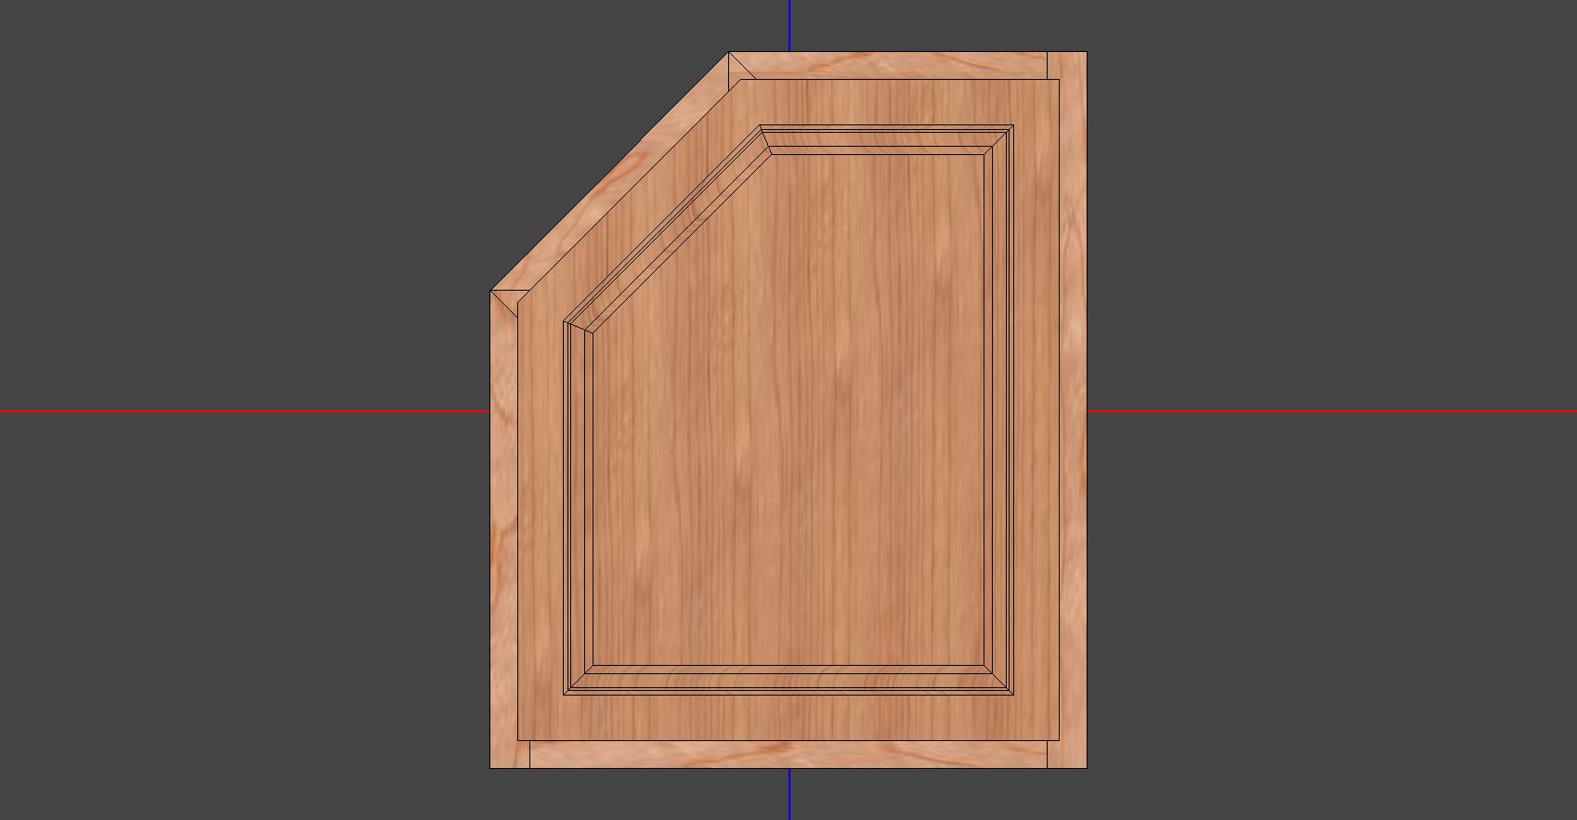Screen dimensions: 1577x820
Task: Select the right vertical frame stile
Action: [1073, 409]
